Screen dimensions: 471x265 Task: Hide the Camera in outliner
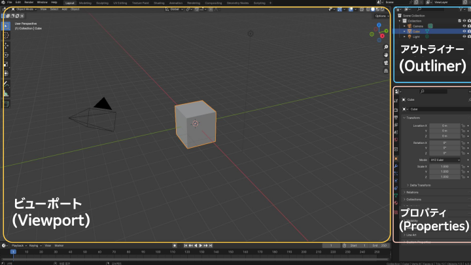pos(464,26)
